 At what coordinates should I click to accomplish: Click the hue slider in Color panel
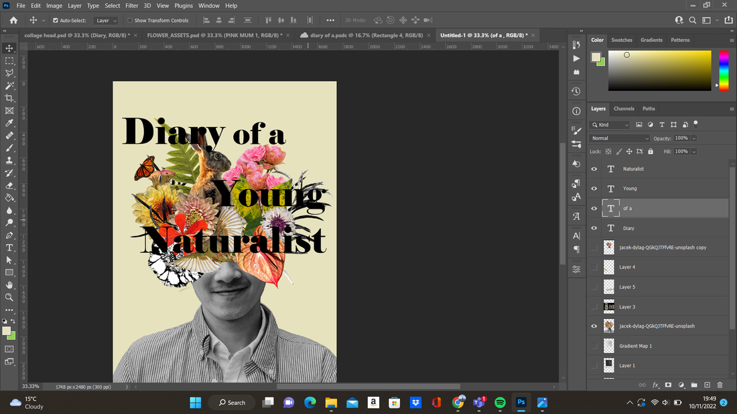tap(724, 70)
